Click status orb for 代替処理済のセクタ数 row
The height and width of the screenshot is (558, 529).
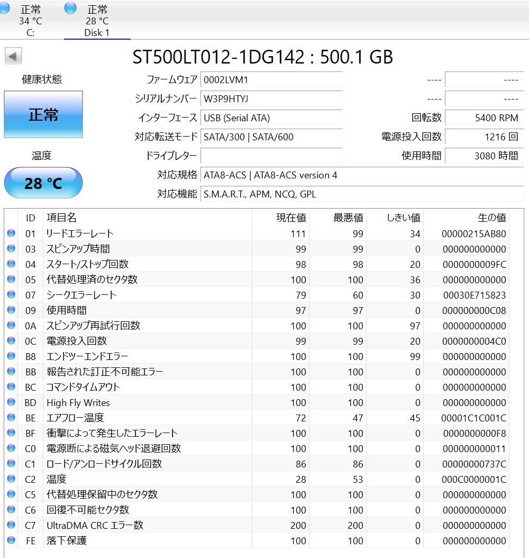(11, 278)
